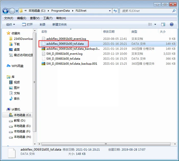Click the 打开 toolbar button

point(27,25)
